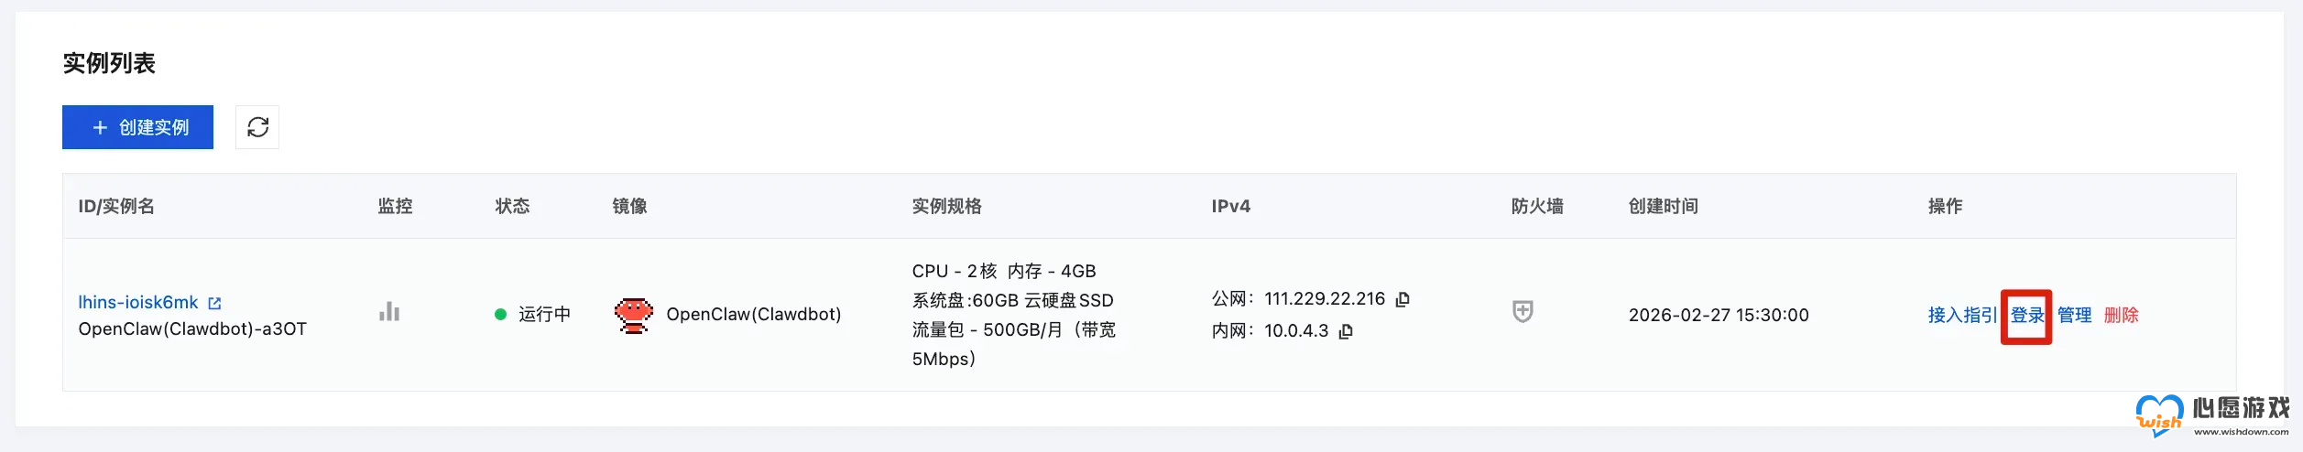Click the instance name OpenClaw(Clawdbot)-a3OT text
Image resolution: width=2303 pixels, height=452 pixels.
pyautogui.click(x=192, y=328)
